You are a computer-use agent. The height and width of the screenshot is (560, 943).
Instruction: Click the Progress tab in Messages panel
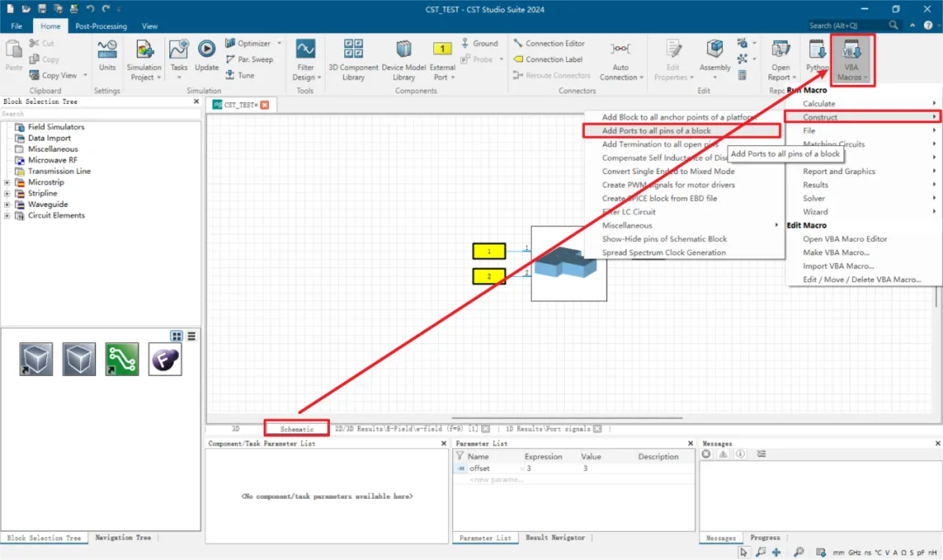point(765,538)
